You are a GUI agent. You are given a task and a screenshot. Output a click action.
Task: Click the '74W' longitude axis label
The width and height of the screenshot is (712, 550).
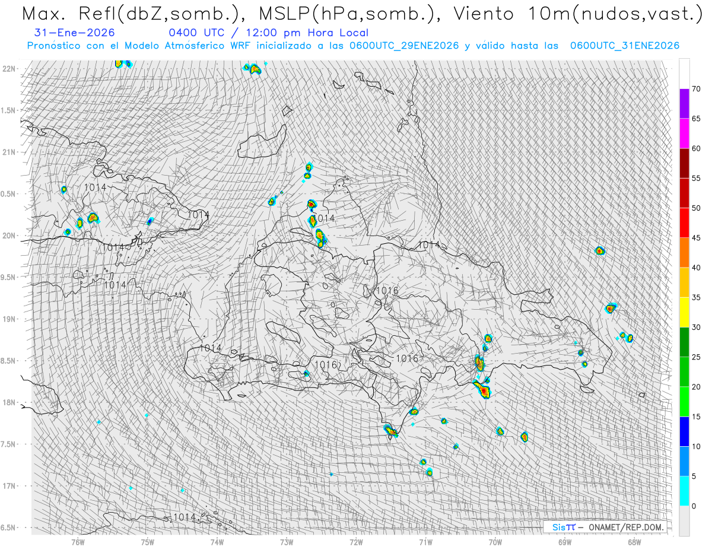pyautogui.click(x=217, y=542)
